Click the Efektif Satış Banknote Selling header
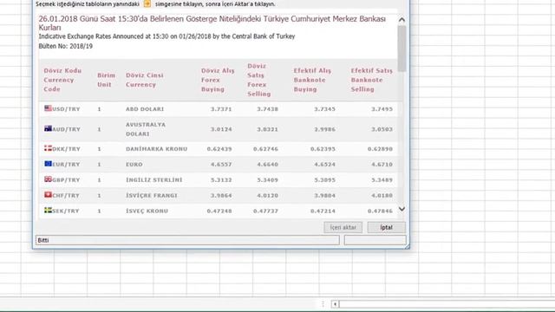555x312 pixels. click(x=372, y=80)
